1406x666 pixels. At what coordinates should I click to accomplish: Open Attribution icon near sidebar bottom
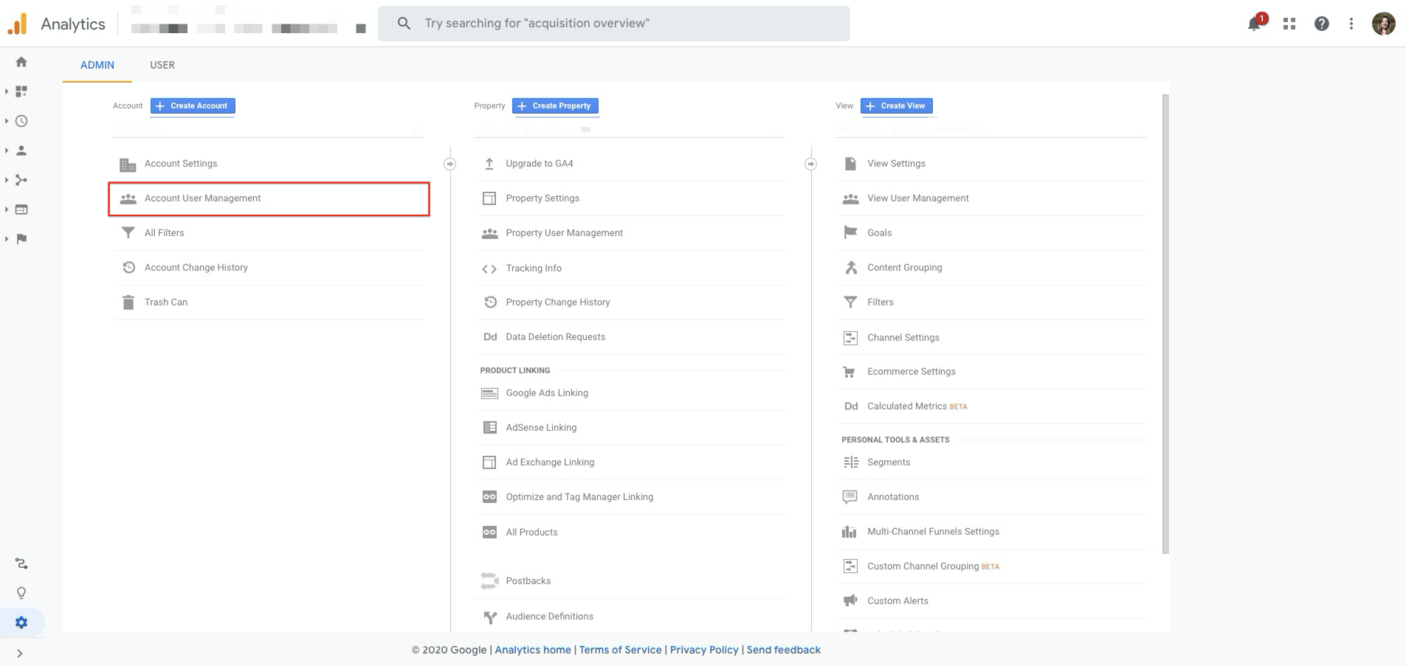(x=21, y=563)
